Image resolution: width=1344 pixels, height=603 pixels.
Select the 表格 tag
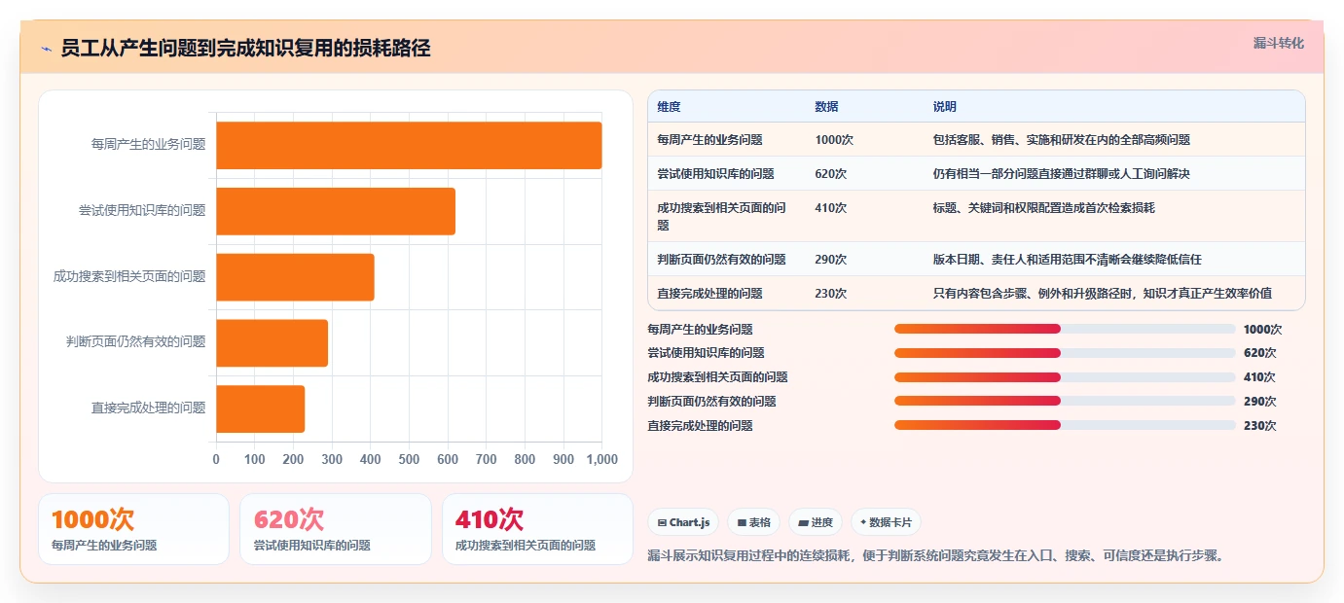pos(753,522)
